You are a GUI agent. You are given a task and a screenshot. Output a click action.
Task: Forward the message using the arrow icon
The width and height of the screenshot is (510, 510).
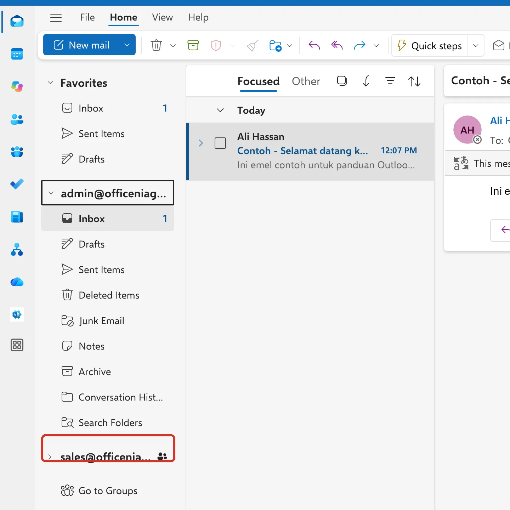[x=359, y=45]
